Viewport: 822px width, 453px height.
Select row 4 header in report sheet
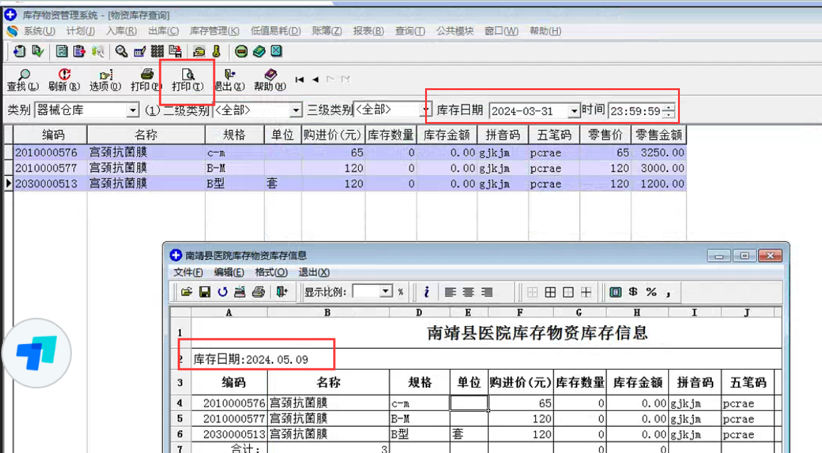pos(180,404)
